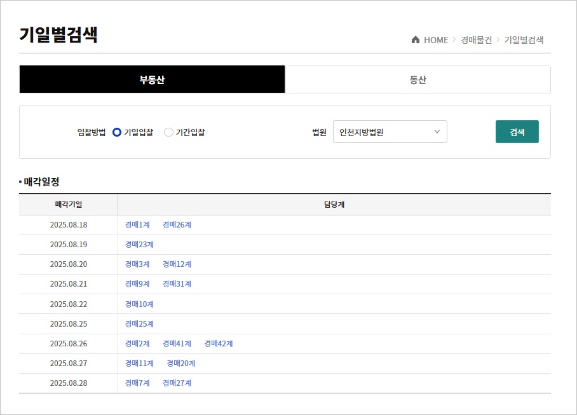Image resolution: width=577 pixels, height=415 pixels.
Task: Click the 입찰방법 label
Action: 92,132
